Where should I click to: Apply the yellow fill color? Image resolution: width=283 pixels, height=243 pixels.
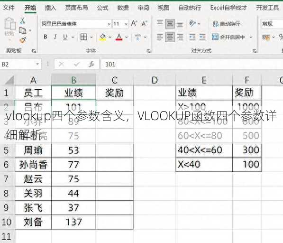[x=103, y=37]
